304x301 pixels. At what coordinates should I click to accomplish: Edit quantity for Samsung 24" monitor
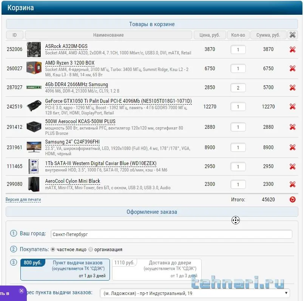[x=238, y=148]
